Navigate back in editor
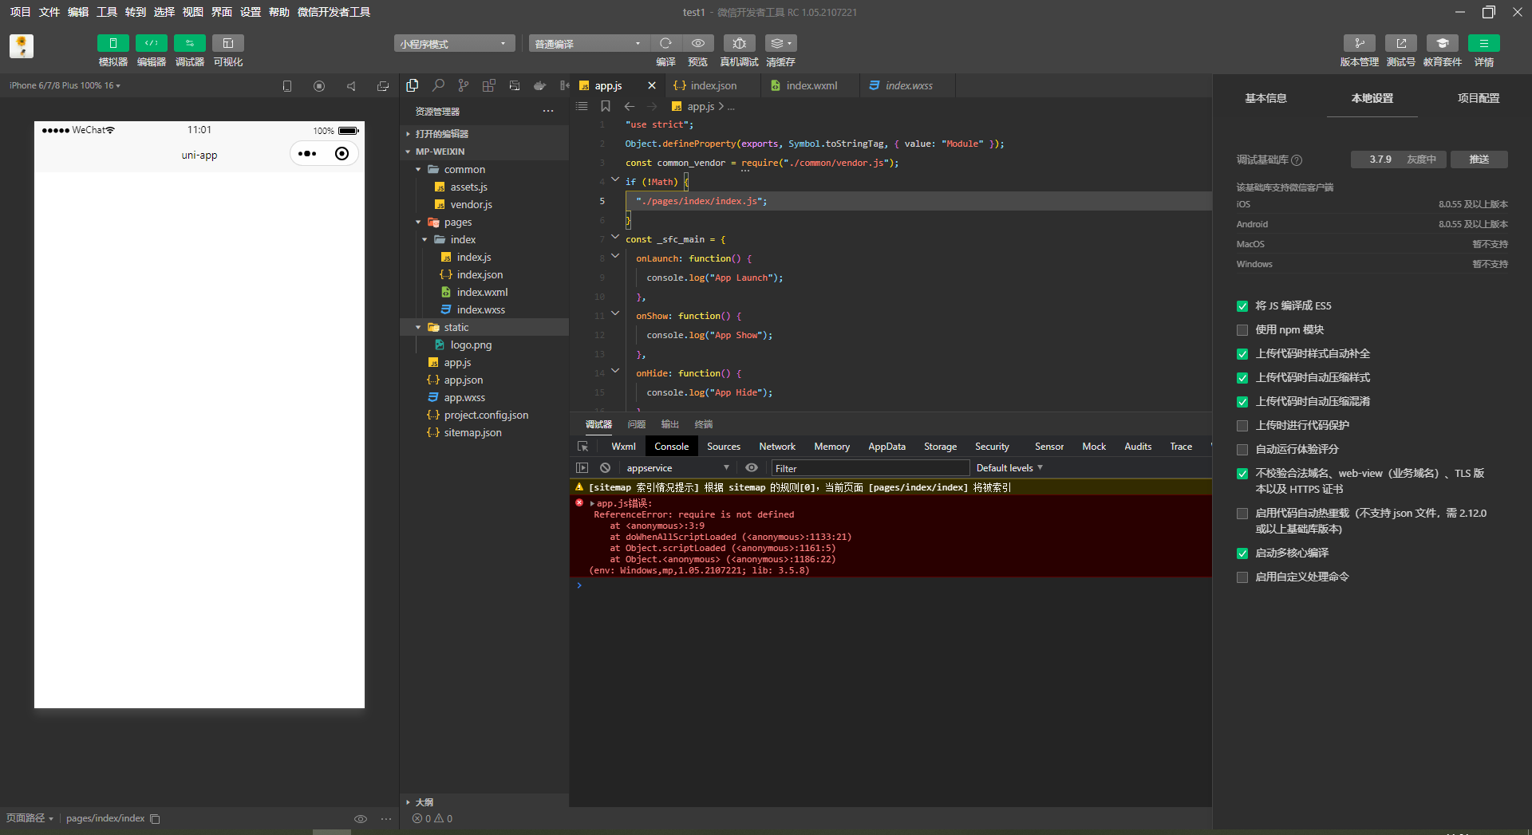Viewport: 1532px width, 835px height. (630, 106)
